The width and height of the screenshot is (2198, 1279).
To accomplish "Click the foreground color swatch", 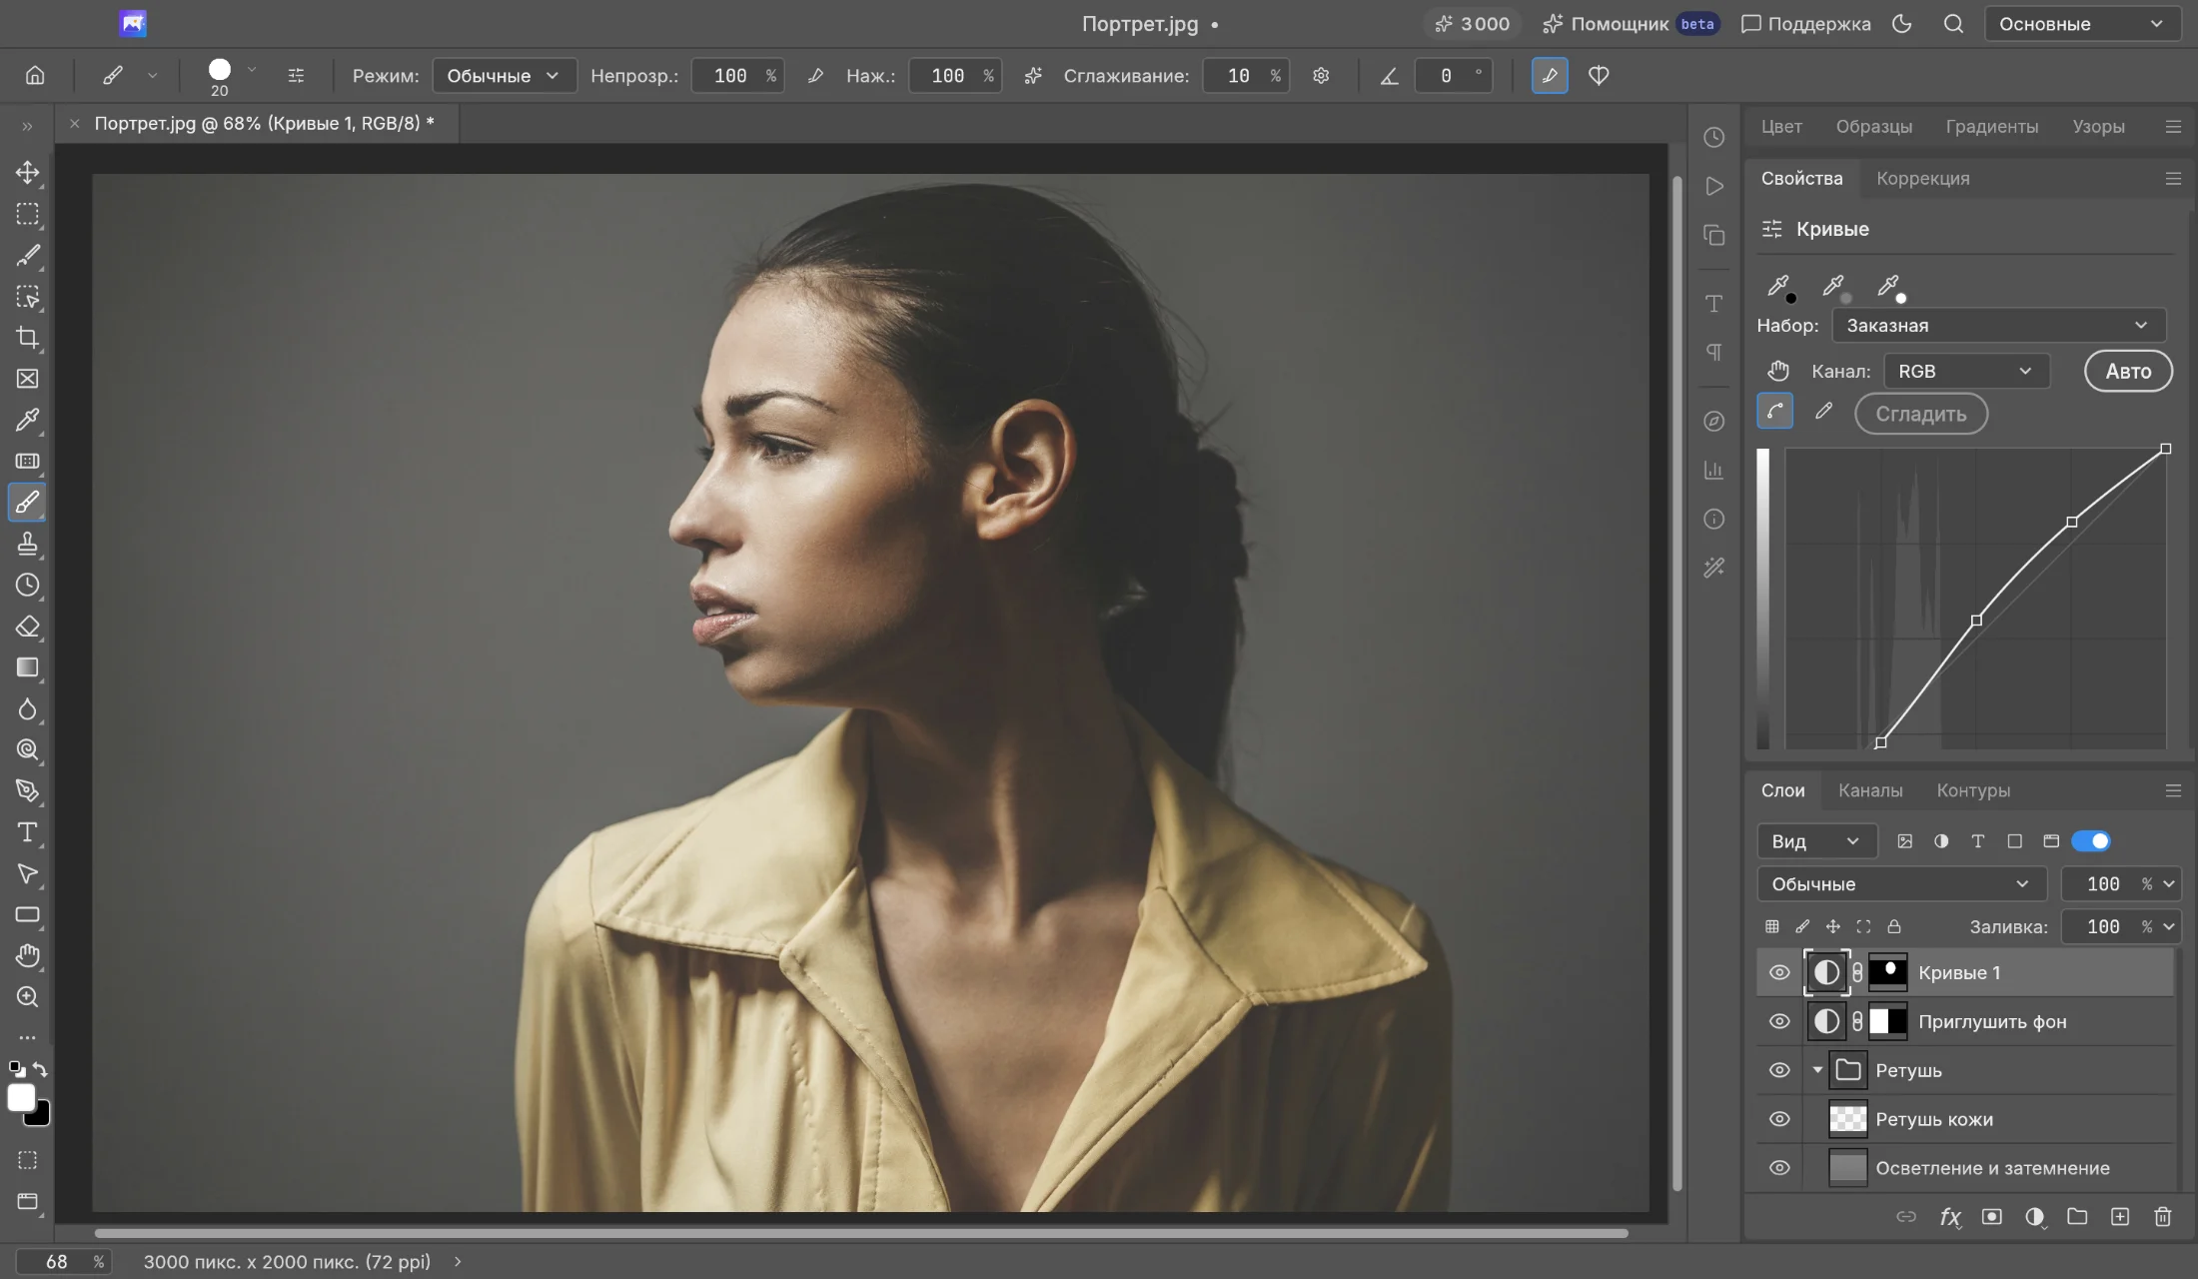I will 21,1098.
